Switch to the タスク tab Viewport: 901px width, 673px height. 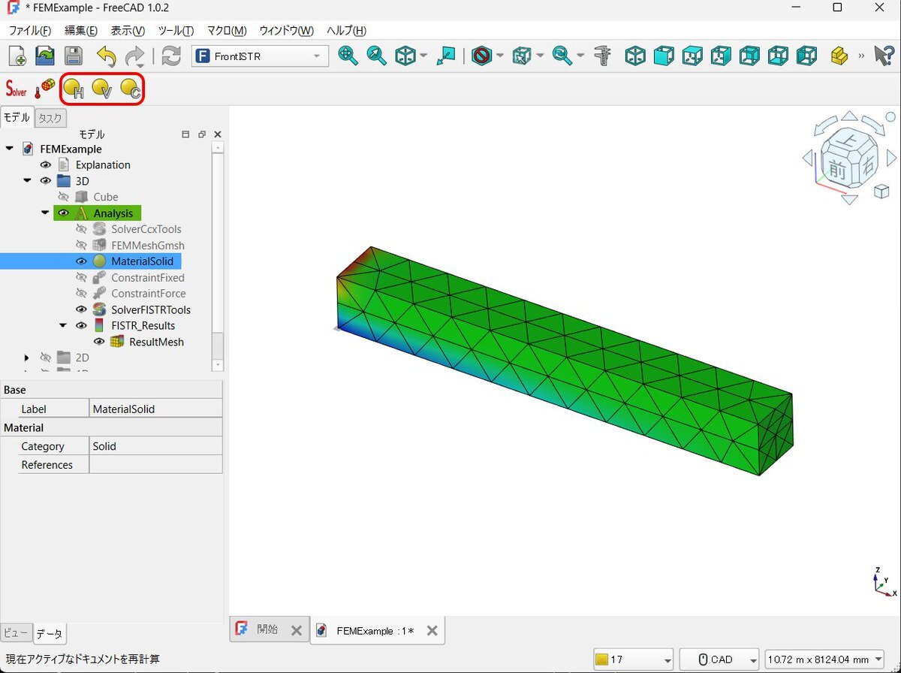(x=50, y=118)
